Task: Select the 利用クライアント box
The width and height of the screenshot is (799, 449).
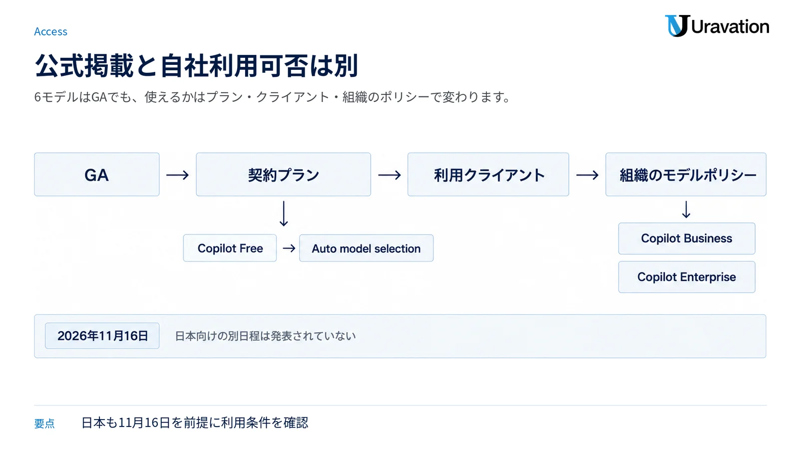Action: (x=488, y=175)
